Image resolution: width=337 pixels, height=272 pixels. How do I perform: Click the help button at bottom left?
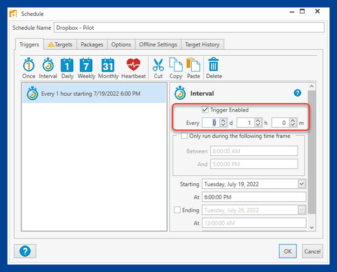click(25, 251)
